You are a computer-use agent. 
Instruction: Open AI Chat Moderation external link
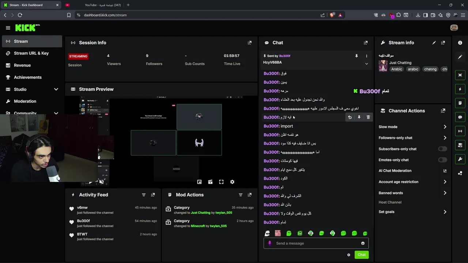click(445, 171)
